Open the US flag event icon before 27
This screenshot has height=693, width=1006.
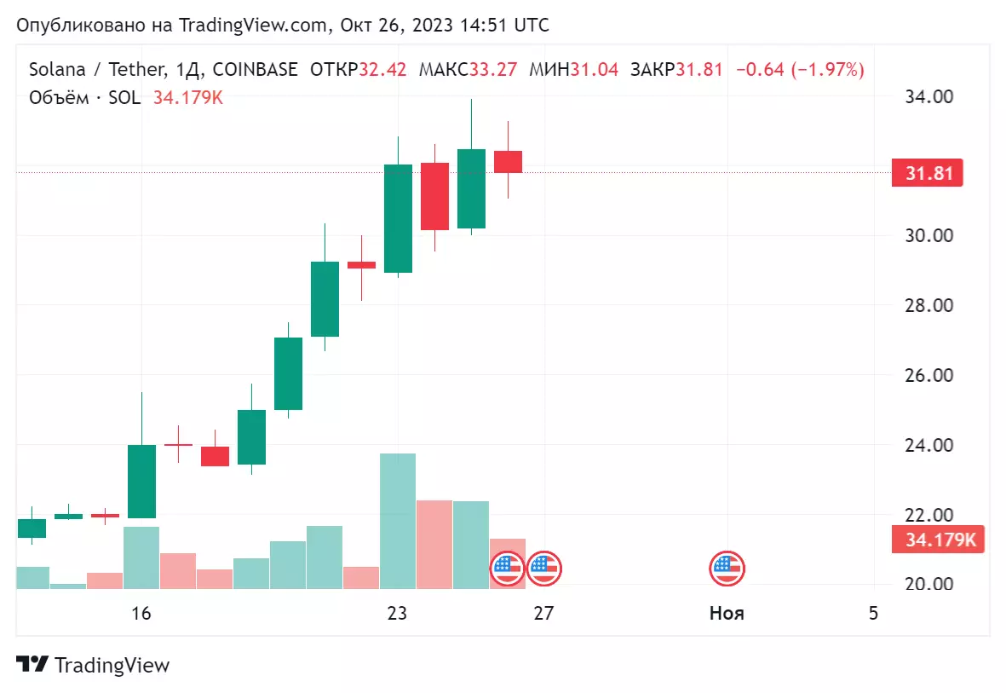pyautogui.click(x=507, y=569)
